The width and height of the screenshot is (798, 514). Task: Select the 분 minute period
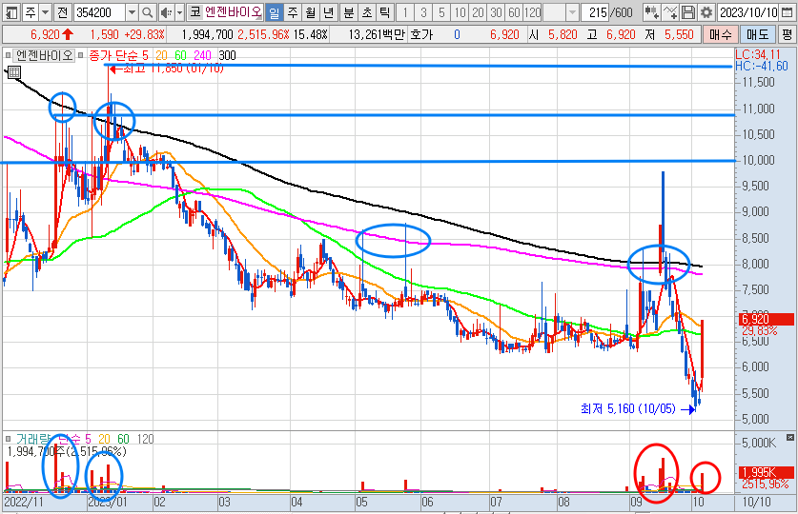349,12
